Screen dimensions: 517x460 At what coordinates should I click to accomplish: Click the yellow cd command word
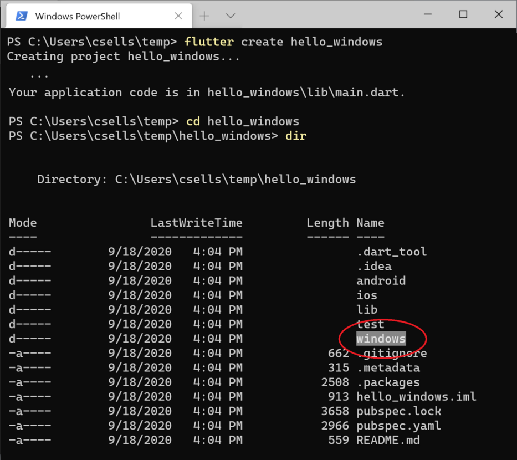pyautogui.click(x=193, y=121)
